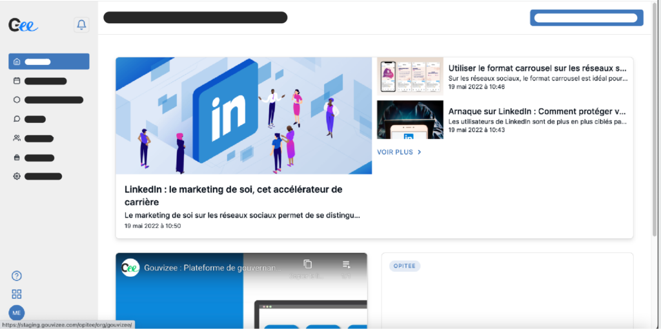
Task: Open the video playlist icon
Action: 347,265
